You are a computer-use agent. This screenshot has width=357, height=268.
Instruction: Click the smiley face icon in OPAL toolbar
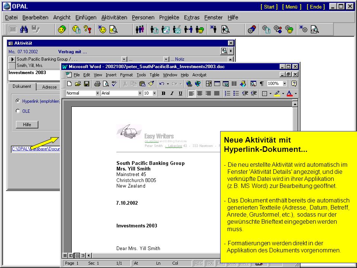62,29
